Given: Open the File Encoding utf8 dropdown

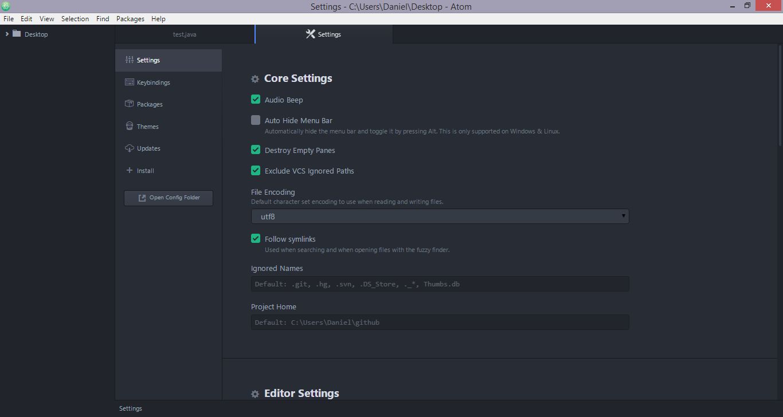Looking at the screenshot, I should pos(440,216).
